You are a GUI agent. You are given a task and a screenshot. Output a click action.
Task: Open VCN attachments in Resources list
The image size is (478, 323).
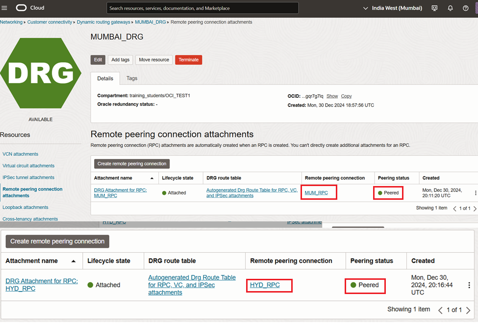tap(20, 154)
